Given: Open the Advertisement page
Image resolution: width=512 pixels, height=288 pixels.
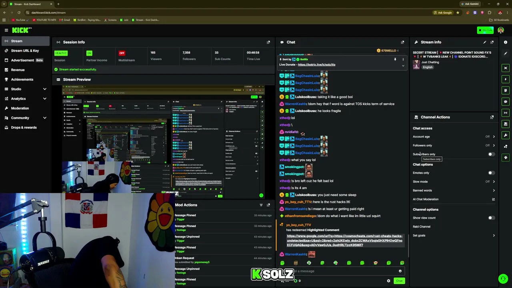Looking at the screenshot, I should (25, 60).
